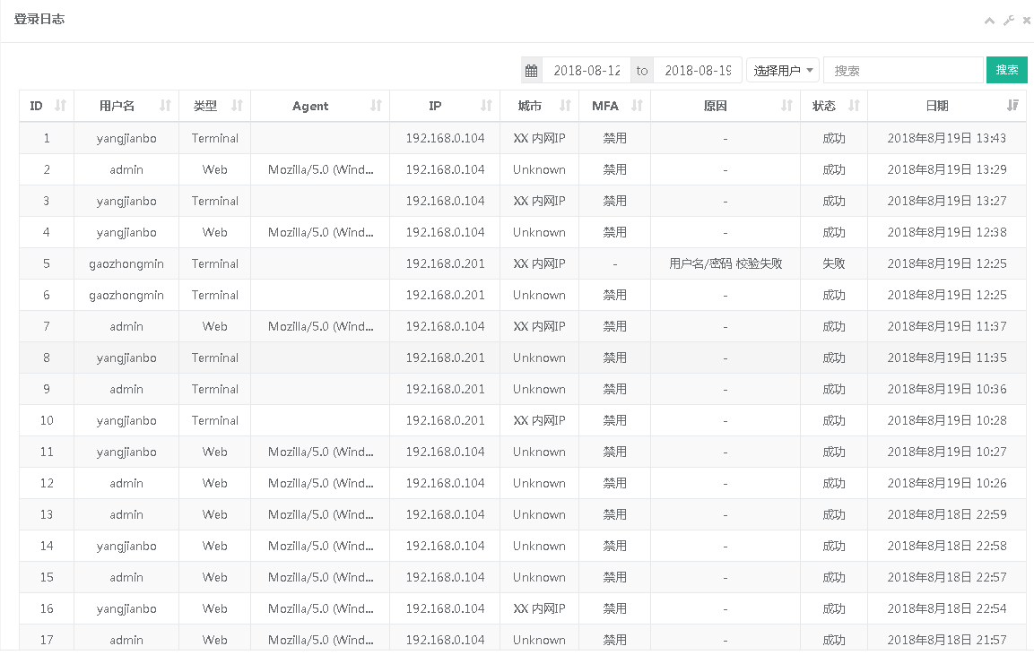Click the calendar icon beside the date range
The height and width of the screenshot is (655, 1034).
pyautogui.click(x=532, y=71)
